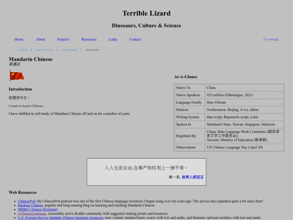This screenshot has width=293, height=220.
Task: Select the 'Native To' table cell
Action: pos(190,88)
